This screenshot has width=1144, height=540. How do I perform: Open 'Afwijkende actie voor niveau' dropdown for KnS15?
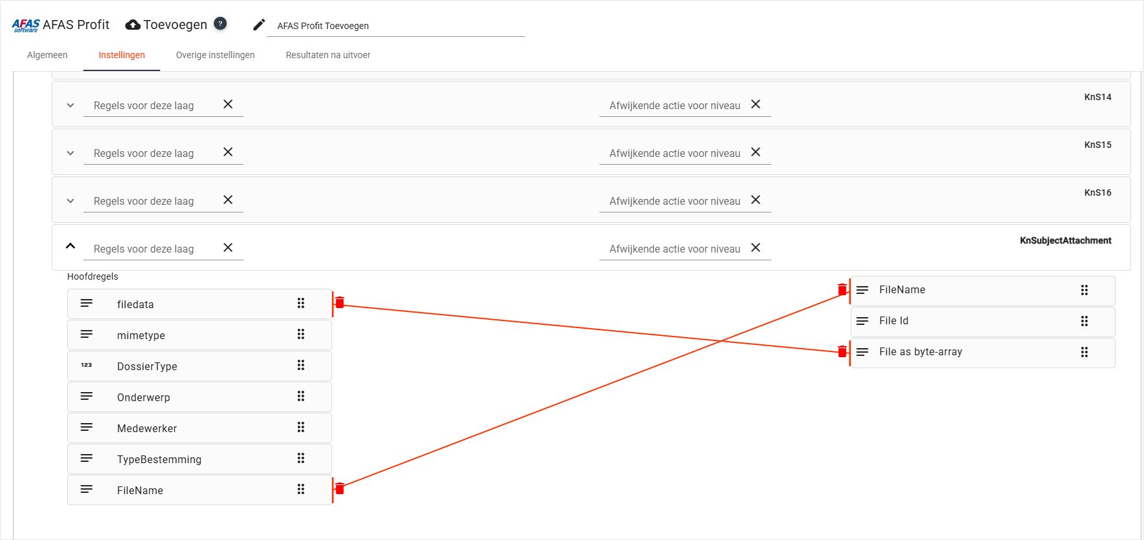pyautogui.click(x=674, y=153)
